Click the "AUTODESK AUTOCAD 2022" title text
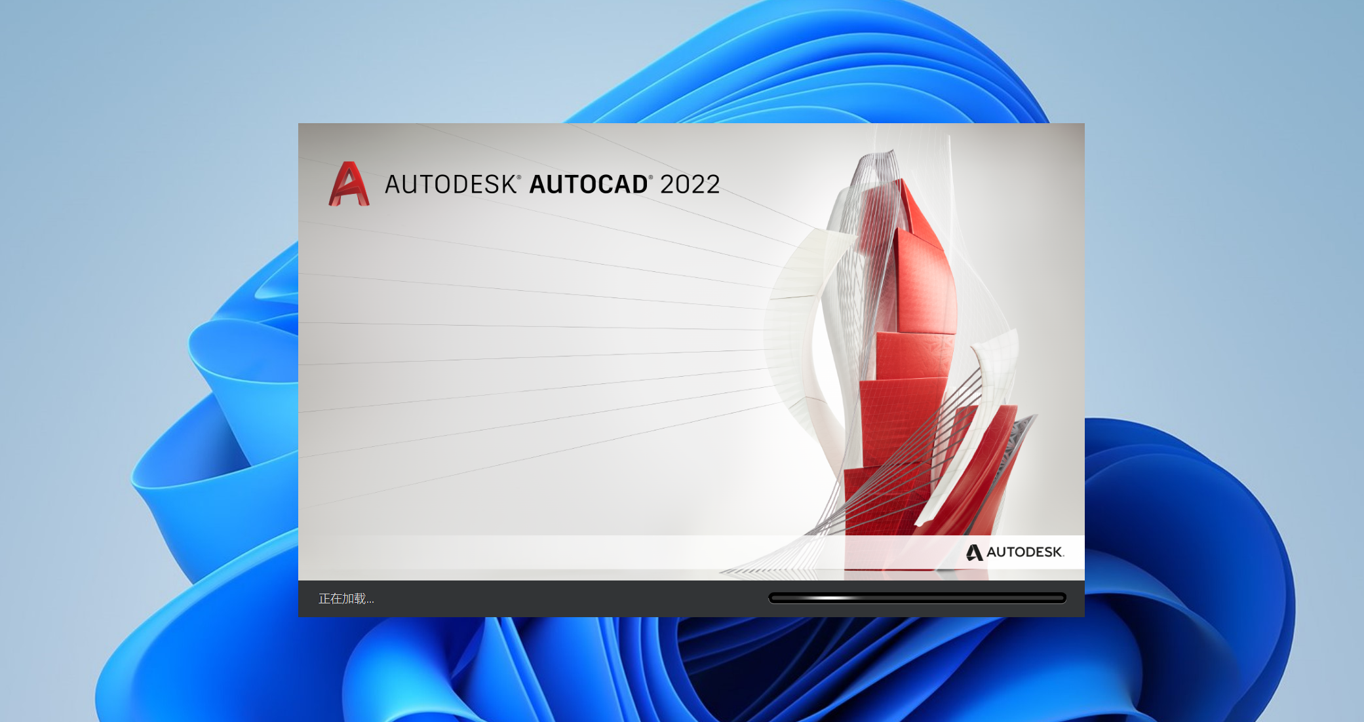This screenshot has height=722, width=1364. (x=552, y=184)
